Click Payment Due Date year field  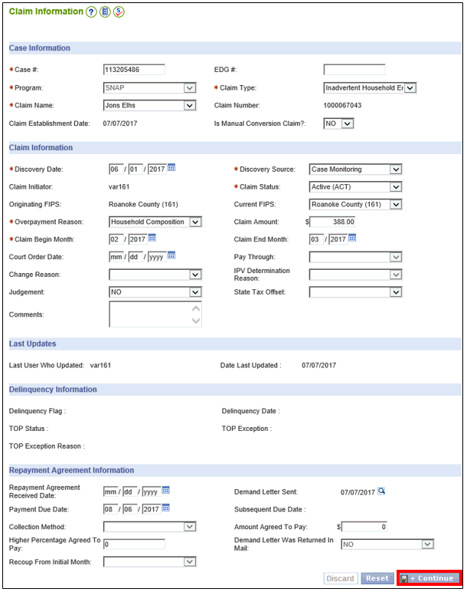tap(152, 509)
